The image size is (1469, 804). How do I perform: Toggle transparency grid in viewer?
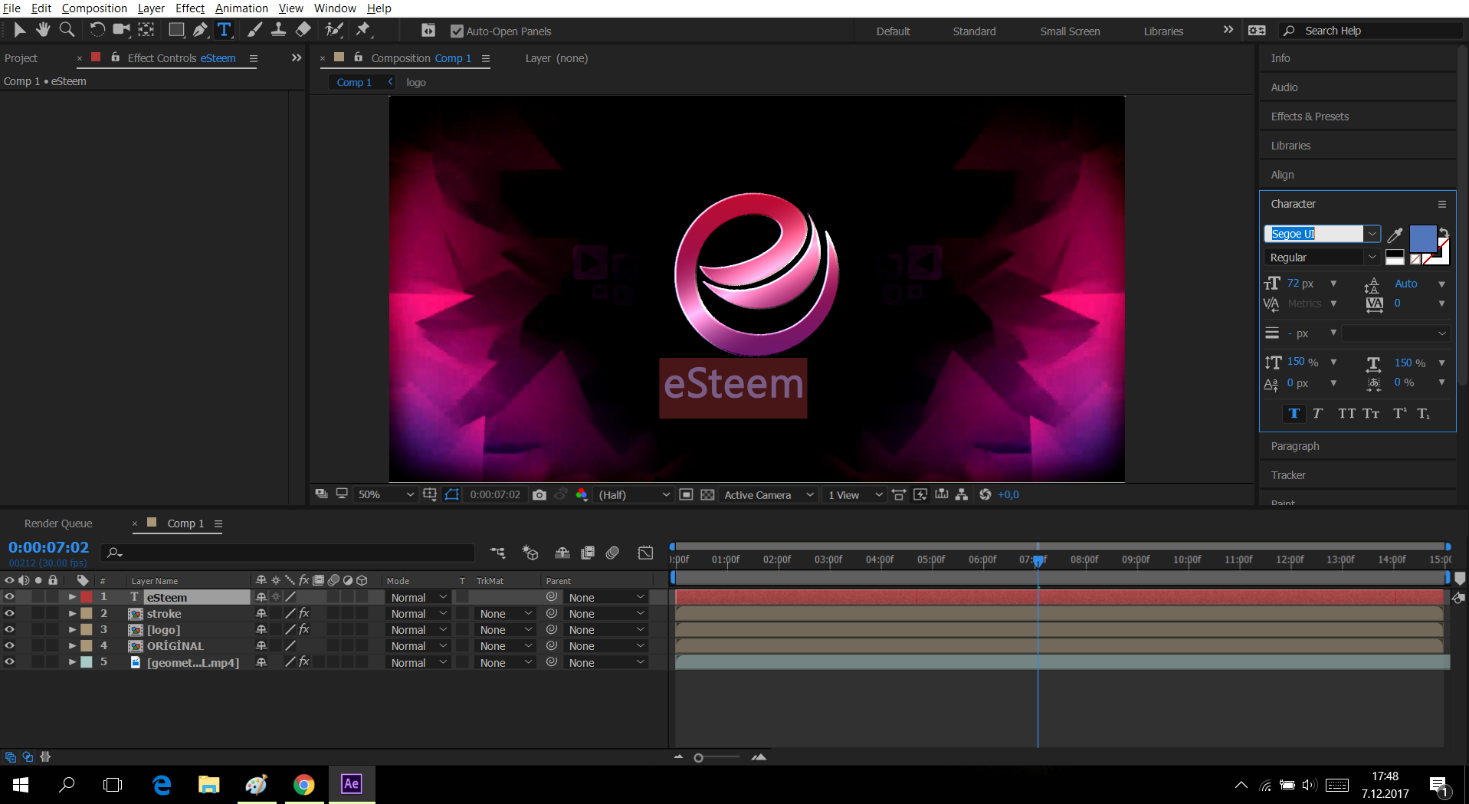[708, 495]
